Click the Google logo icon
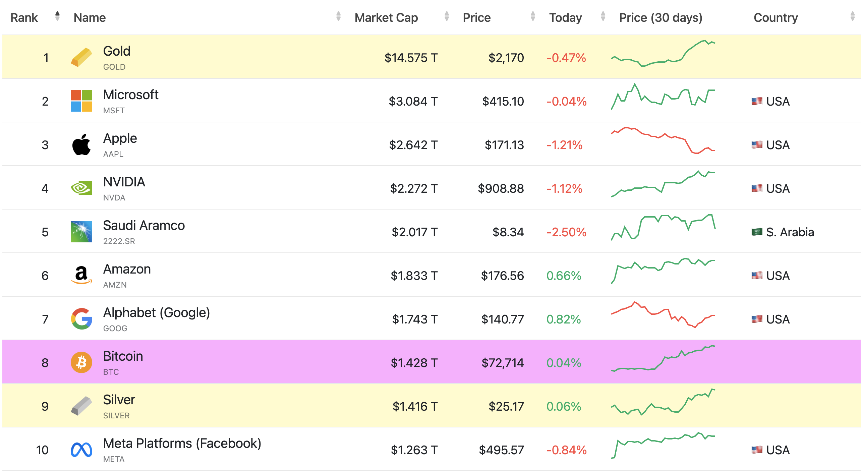 (x=81, y=319)
